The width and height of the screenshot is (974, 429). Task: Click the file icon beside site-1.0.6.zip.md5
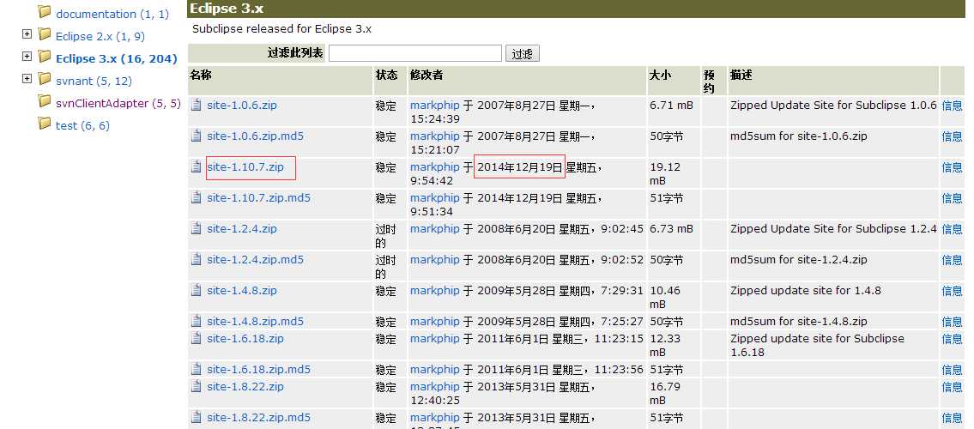pos(197,136)
